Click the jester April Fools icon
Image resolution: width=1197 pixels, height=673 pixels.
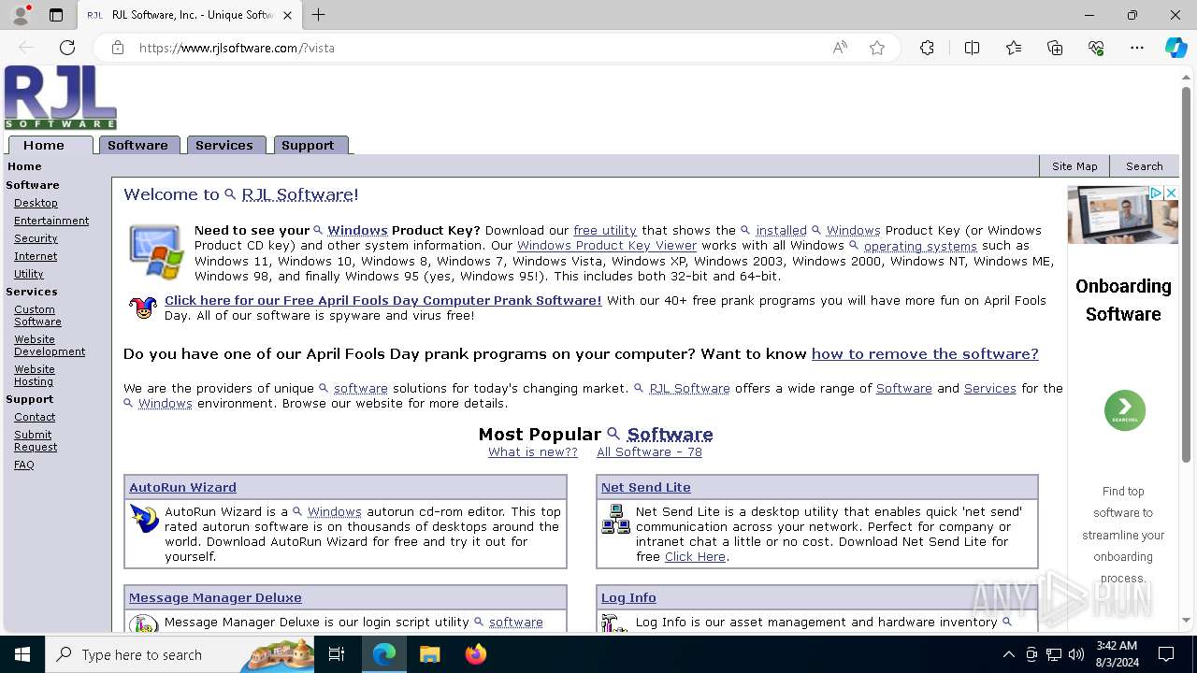pyautogui.click(x=143, y=308)
